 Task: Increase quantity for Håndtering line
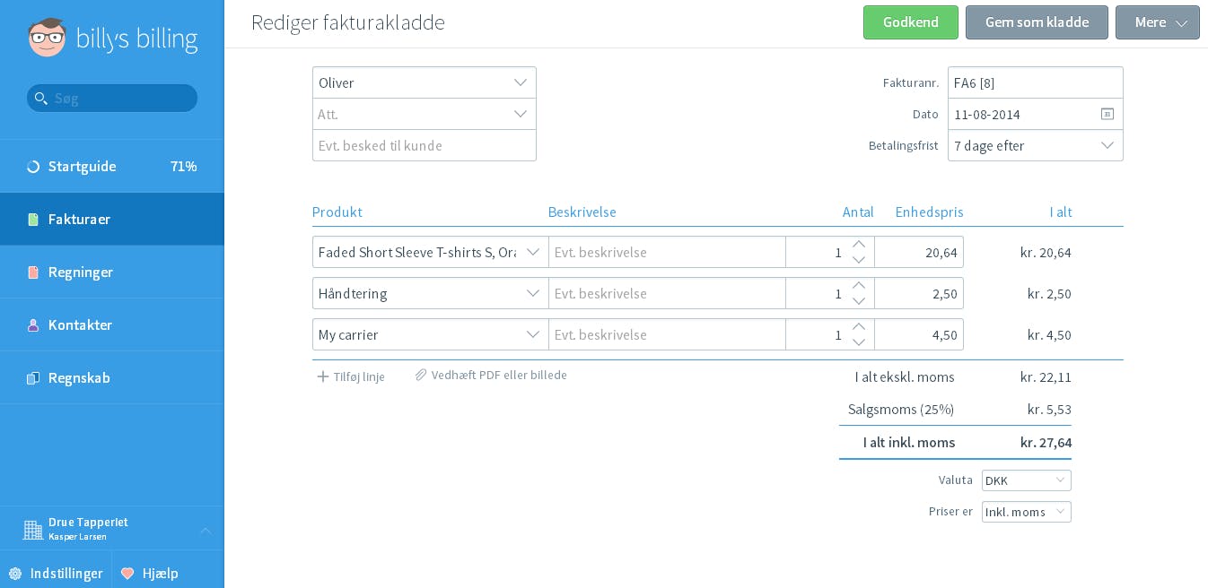coord(859,286)
